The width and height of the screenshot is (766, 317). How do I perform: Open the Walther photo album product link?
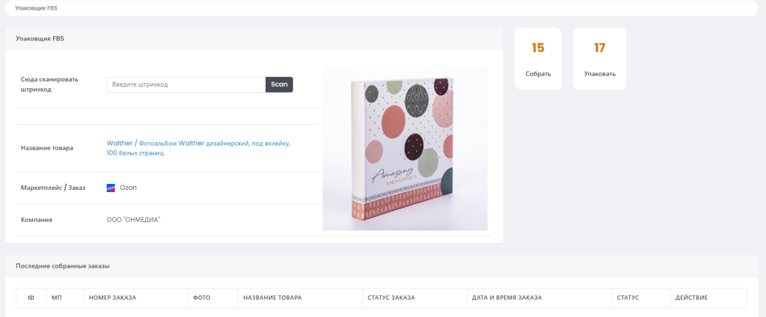[198, 148]
